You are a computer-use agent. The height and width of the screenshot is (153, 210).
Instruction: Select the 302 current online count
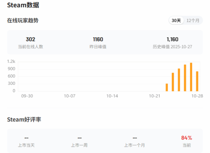31,39
